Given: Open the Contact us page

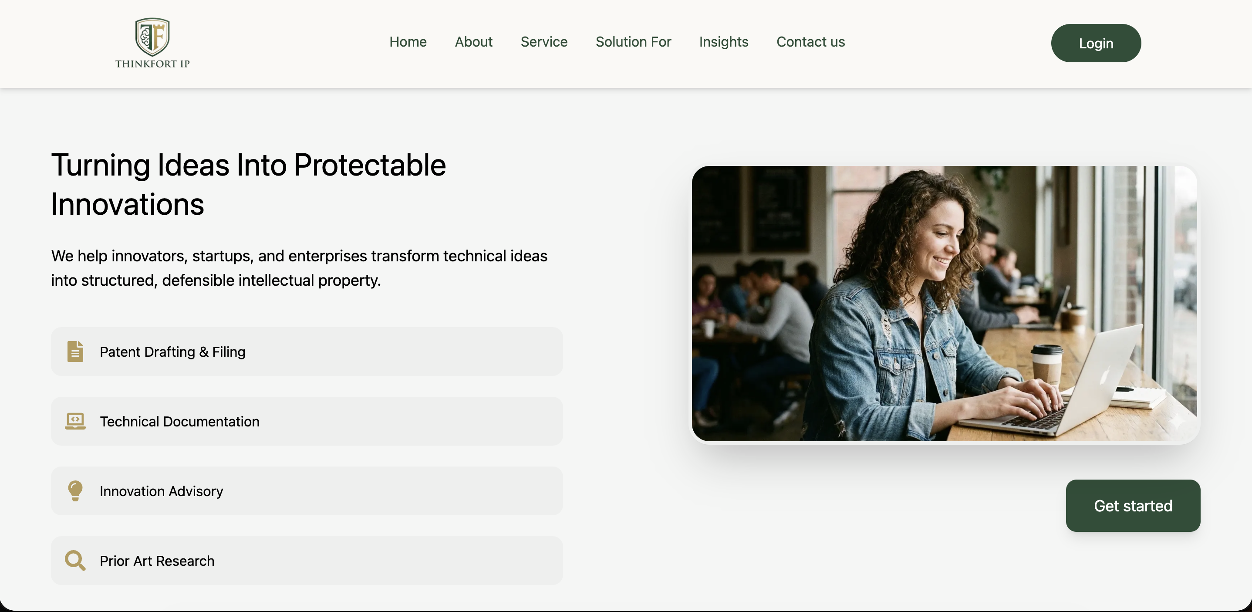Looking at the screenshot, I should 810,42.
